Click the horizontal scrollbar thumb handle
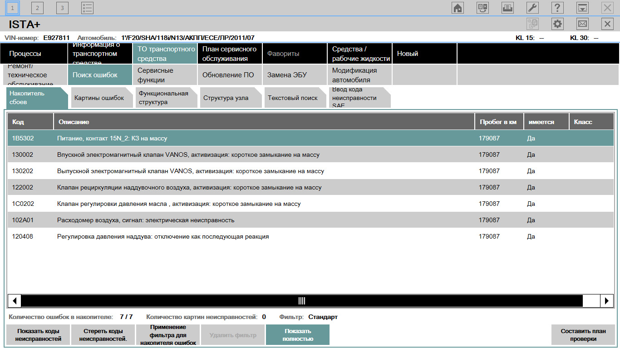Image resolution: width=620 pixels, height=349 pixels. 302,300
